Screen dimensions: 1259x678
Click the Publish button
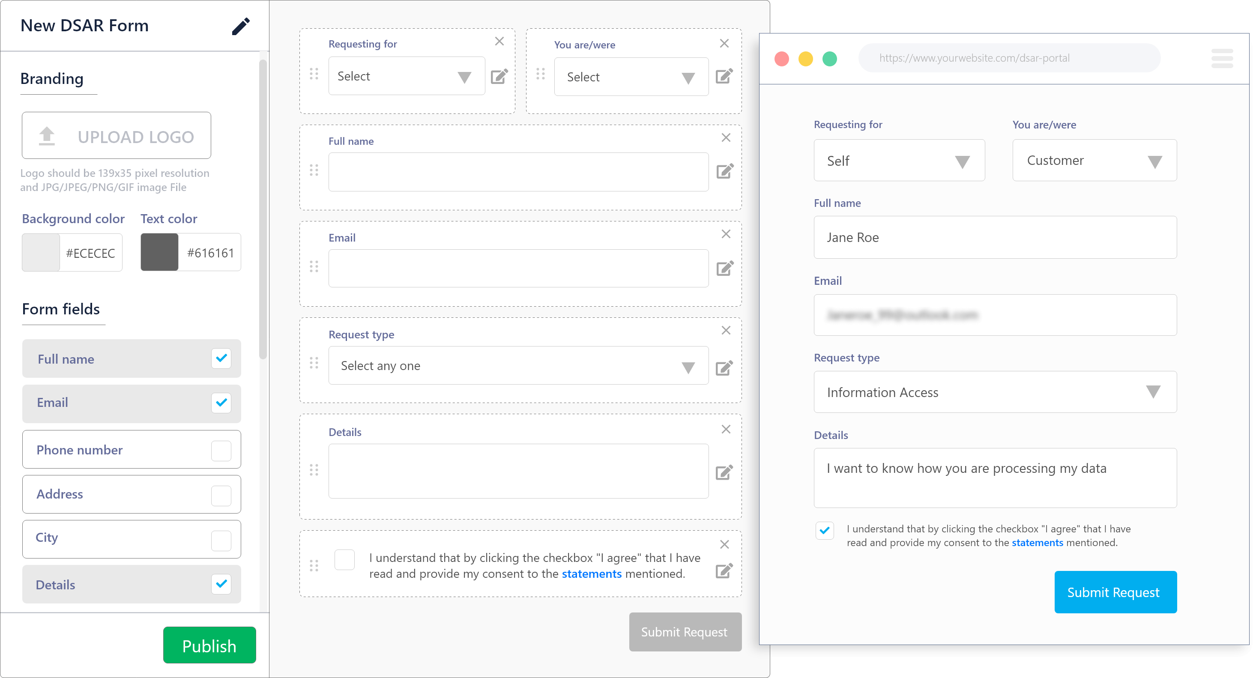point(209,645)
